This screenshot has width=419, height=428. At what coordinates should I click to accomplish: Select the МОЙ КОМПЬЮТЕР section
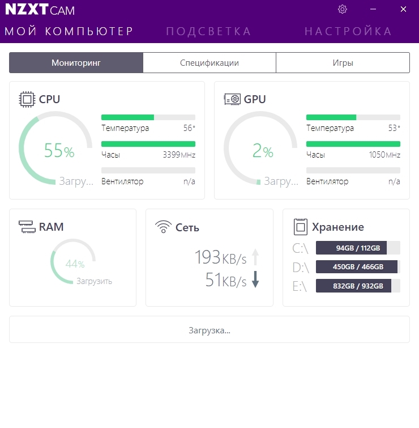tap(69, 31)
